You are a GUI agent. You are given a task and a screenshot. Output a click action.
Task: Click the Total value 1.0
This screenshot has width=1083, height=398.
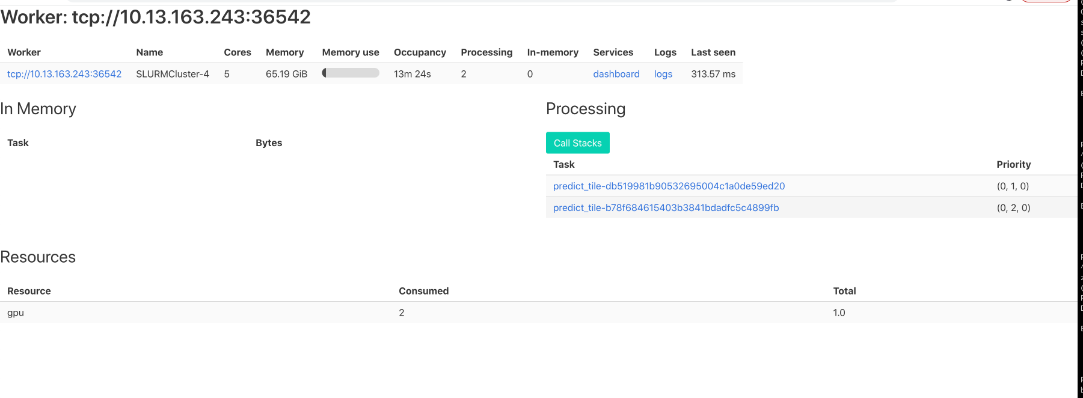click(x=839, y=313)
